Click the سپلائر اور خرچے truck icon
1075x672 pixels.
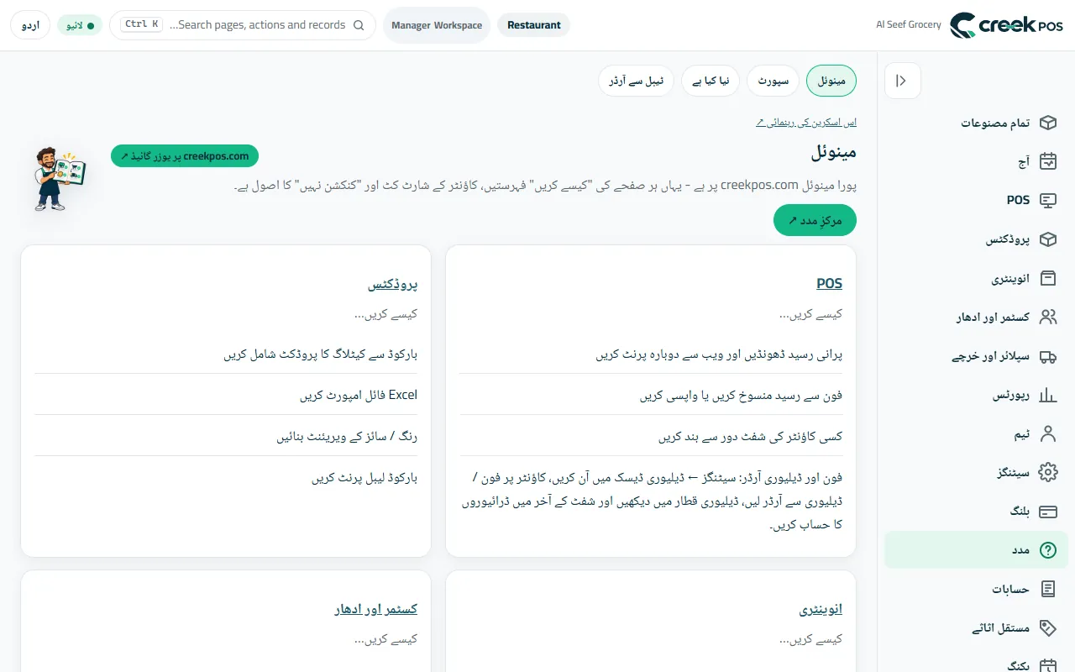pos(1047,356)
